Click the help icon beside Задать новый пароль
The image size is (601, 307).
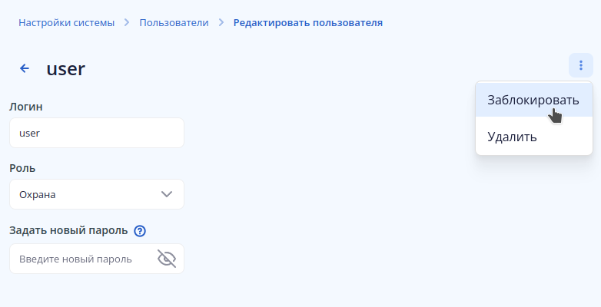point(140,230)
